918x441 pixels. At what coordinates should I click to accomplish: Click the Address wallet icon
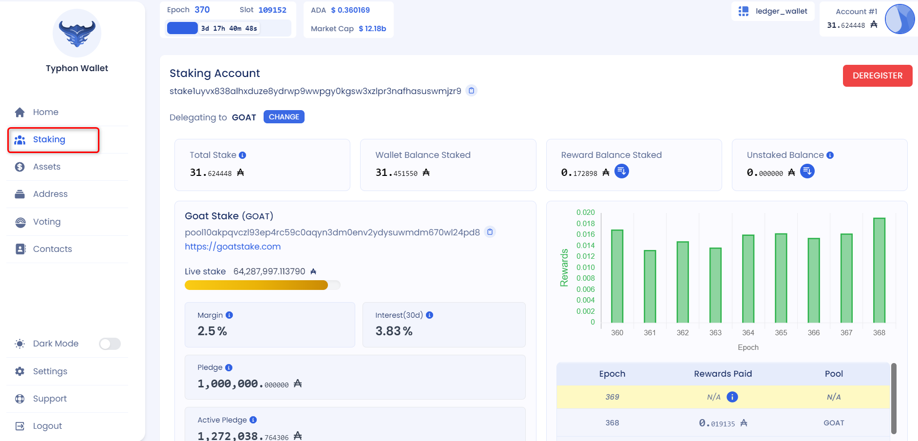tap(19, 194)
